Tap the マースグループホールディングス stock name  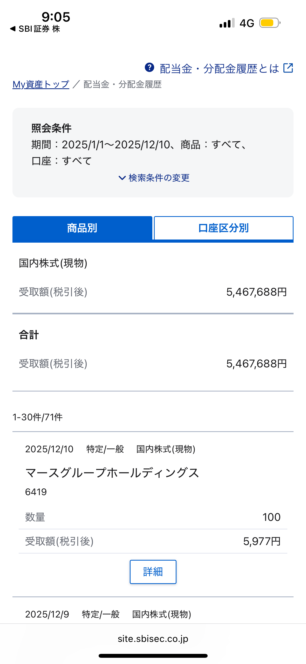112,473
